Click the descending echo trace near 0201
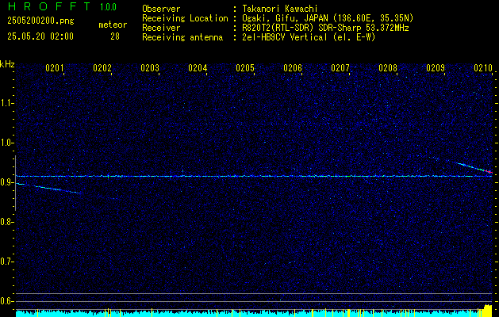This screenshot has width=499, height=317. point(49,189)
